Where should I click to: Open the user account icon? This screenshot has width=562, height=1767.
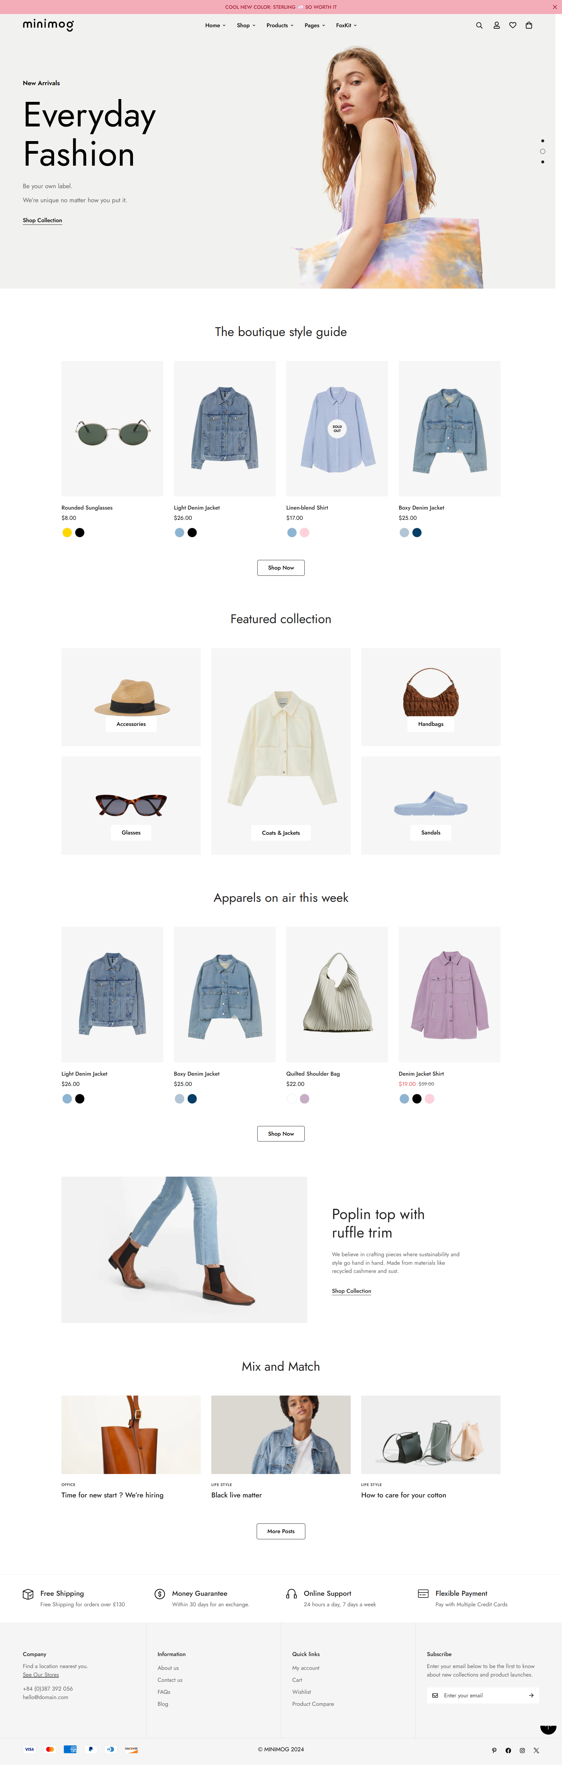pyautogui.click(x=496, y=25)
